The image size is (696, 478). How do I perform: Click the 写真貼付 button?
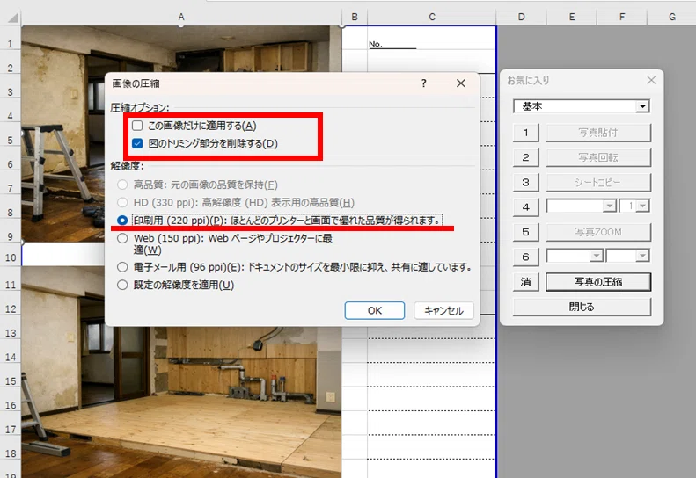[598, 133]
